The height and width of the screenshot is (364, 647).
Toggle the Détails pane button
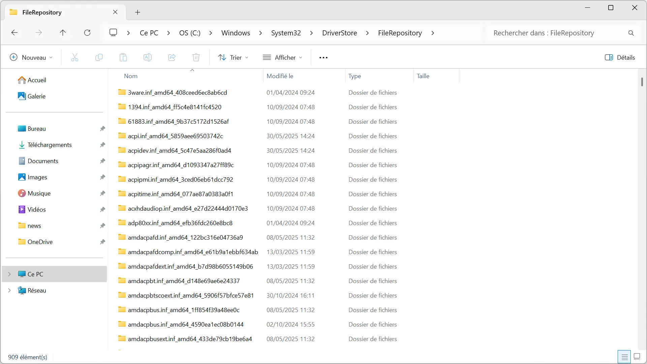(620, 58)
